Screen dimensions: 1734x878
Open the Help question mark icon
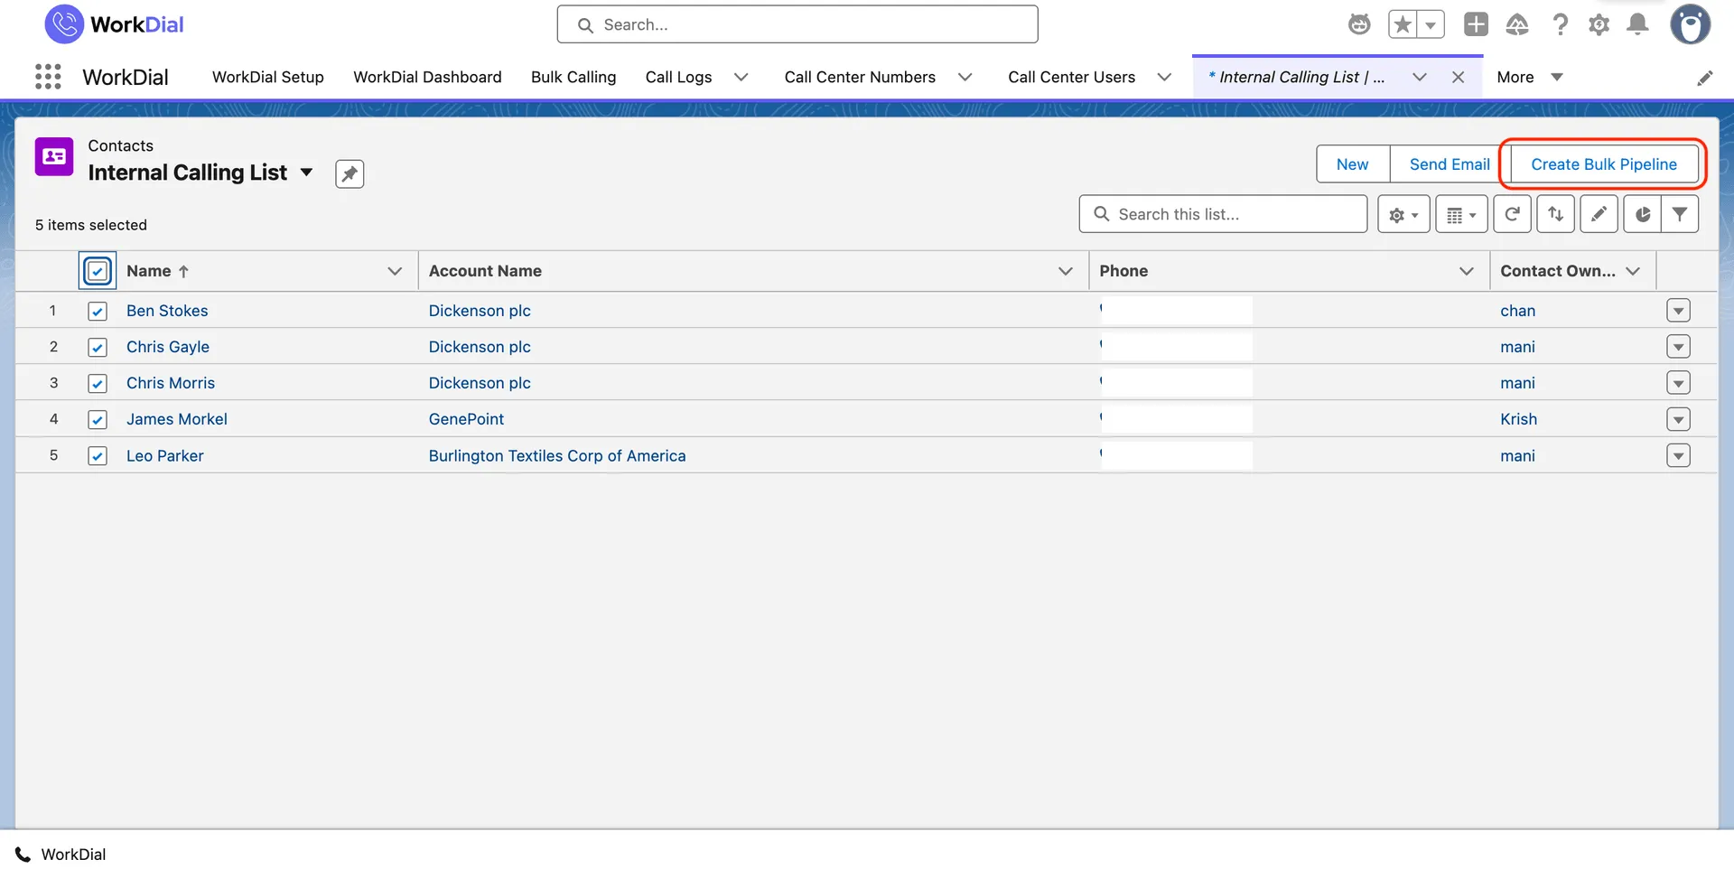[1560, 24]
